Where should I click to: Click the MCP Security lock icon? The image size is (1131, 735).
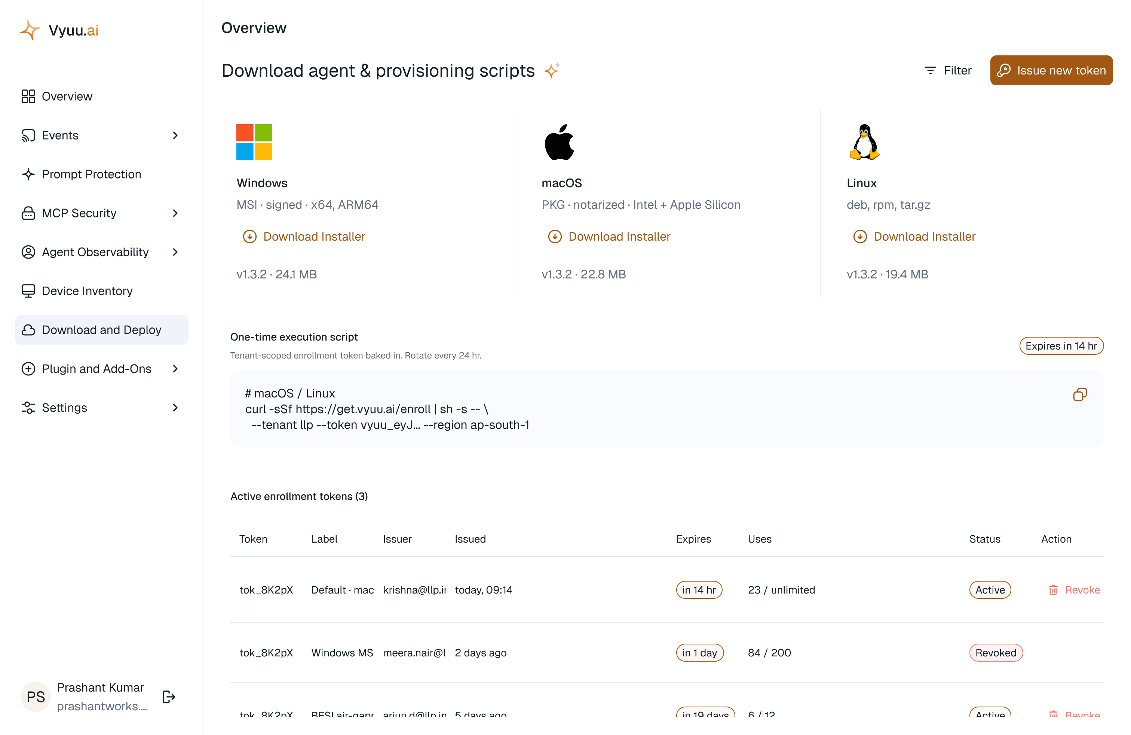(x=28, y=213)
